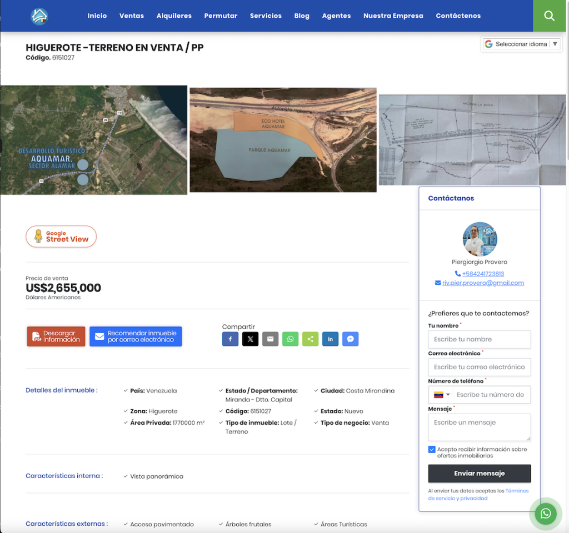Click the envelope icon beside the agent's email
569x533 pixels.
[x=438, y=283]
